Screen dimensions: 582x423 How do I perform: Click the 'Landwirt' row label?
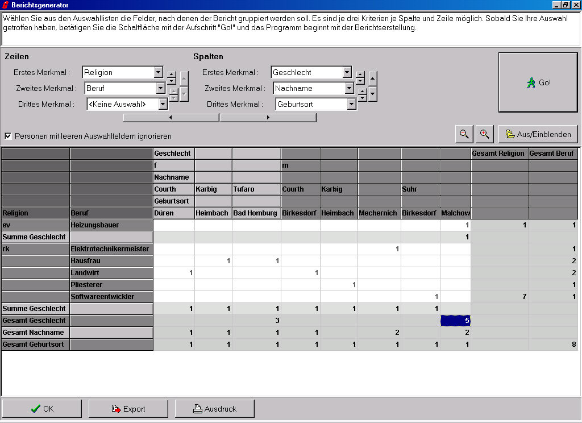[111, 272]
